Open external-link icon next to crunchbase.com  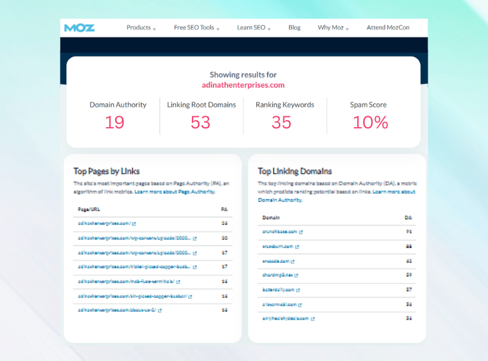point(301,232)
